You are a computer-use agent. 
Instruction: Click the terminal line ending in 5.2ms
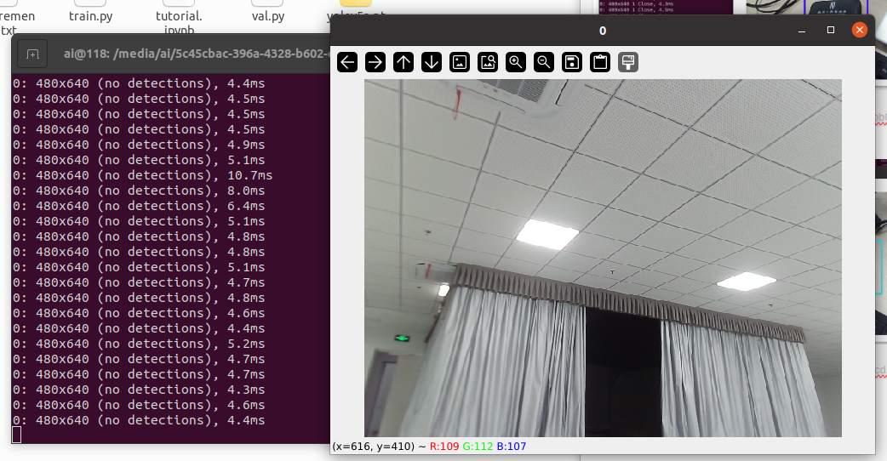139,344
